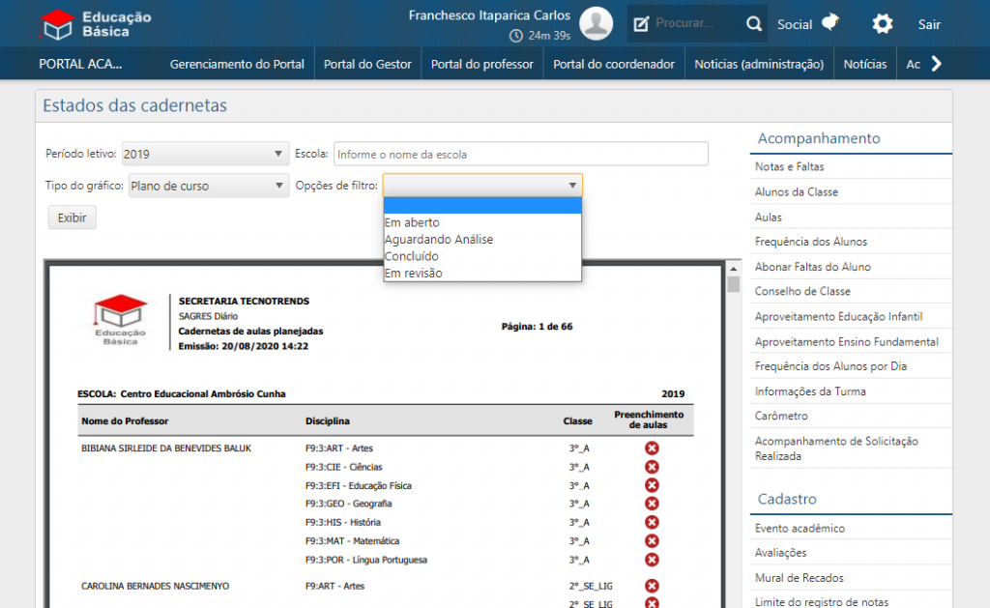Click the red X for F9:3:MAT - Matemática
Screen dimensions: 990x608
(x=652, y=541)
